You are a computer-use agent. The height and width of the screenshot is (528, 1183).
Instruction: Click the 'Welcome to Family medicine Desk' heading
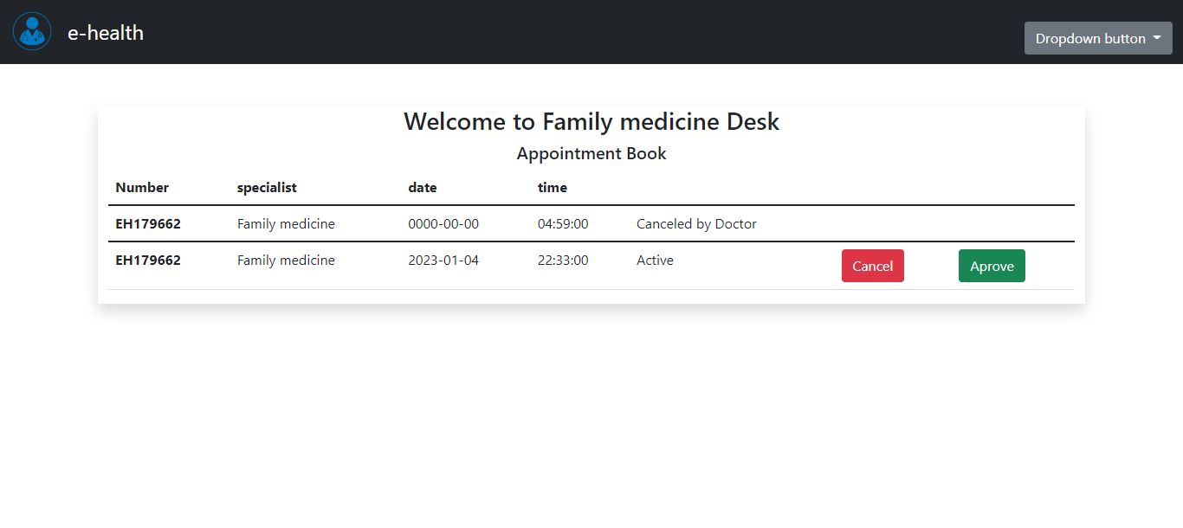[591, 121]
